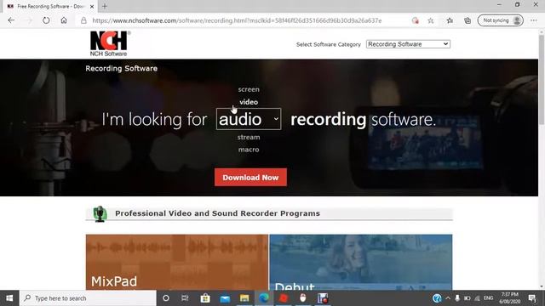Open Task View on the taskbar
This screenshot has width=545, height=306.
click(185, 298)
